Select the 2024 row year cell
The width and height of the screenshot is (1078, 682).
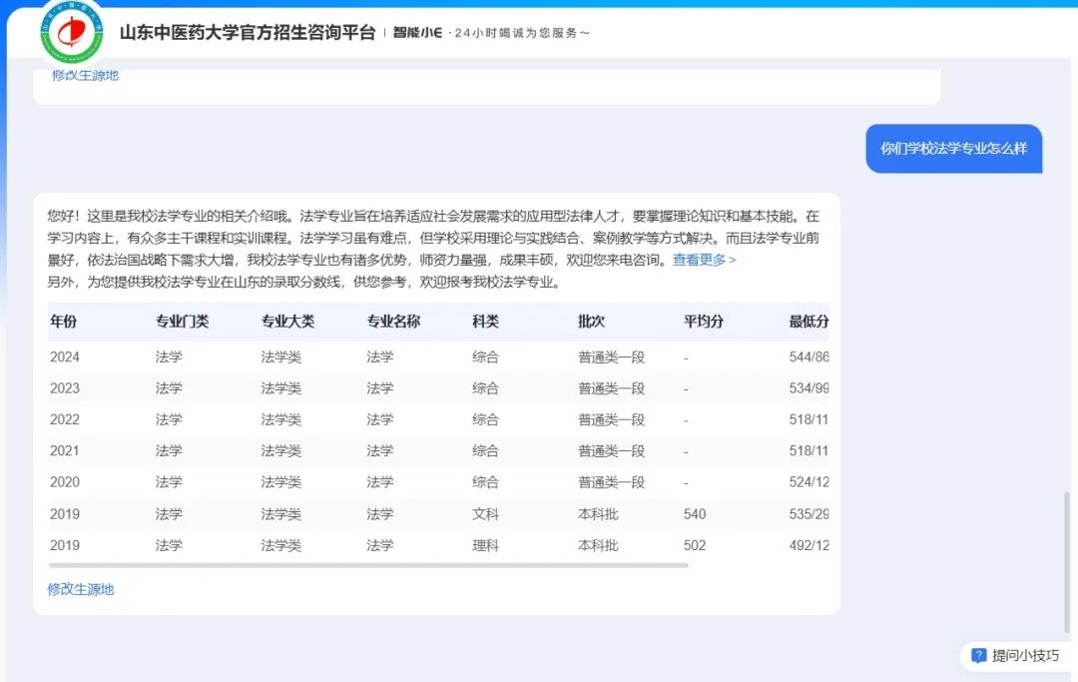(x=64, y=356)
